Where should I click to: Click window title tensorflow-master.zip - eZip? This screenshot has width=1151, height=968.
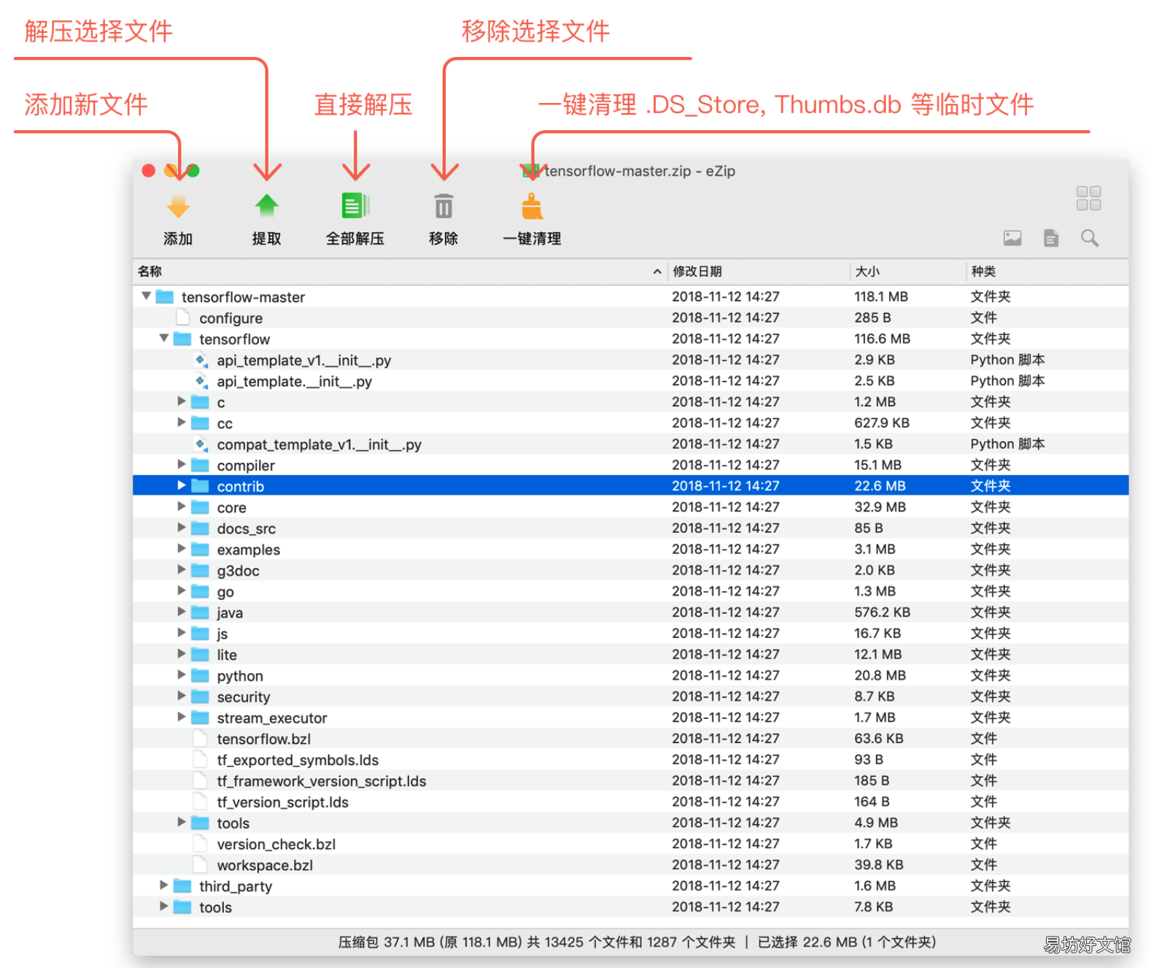[x=640, y=171]
